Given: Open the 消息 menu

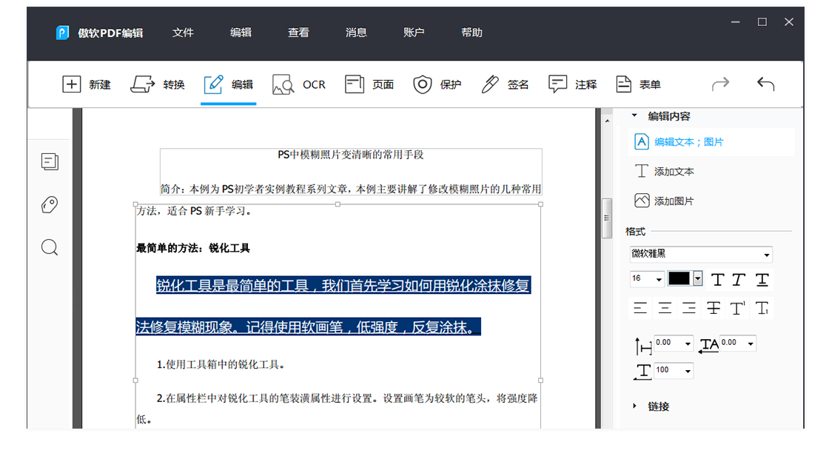Looking at the screenshot, I should point(356,33).
